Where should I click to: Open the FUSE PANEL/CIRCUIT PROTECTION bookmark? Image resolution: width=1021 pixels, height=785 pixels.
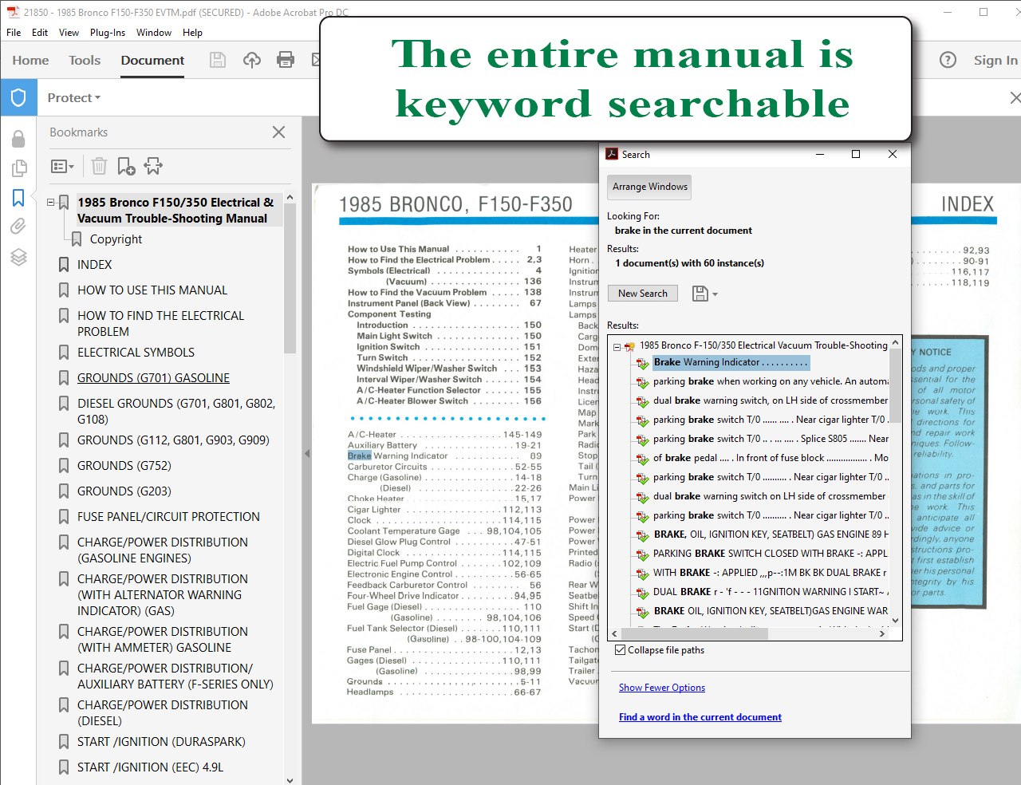click(x=168, y=517)
